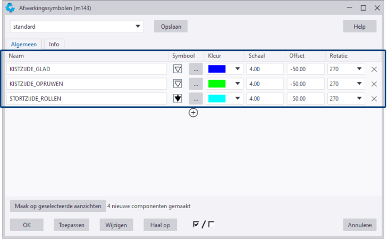
Task: Click the KISTZIJDE_OPRUWEN name field
Action: [x=87, y=84]
